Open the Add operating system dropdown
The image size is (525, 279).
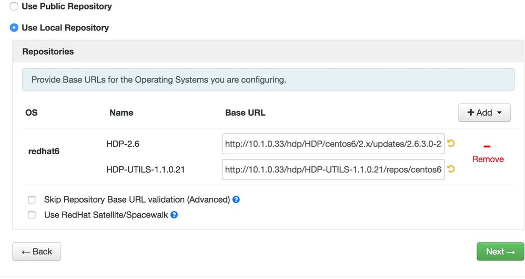(484, 113)
